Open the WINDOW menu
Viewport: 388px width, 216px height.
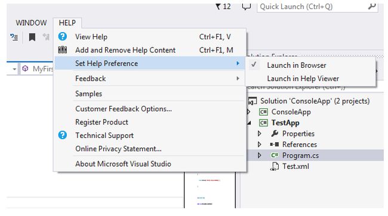(31, 23)
